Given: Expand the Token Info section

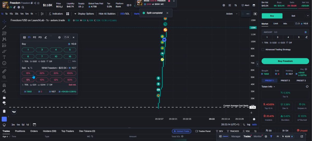Looking at the screenshot, I should pyautogui.click(x=268, y=87).
